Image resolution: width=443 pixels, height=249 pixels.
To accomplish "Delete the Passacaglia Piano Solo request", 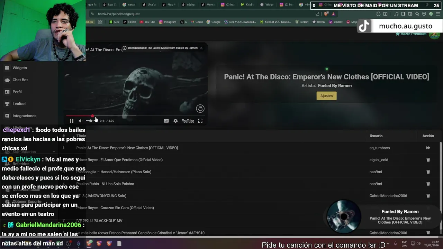I will pos(428,172).
